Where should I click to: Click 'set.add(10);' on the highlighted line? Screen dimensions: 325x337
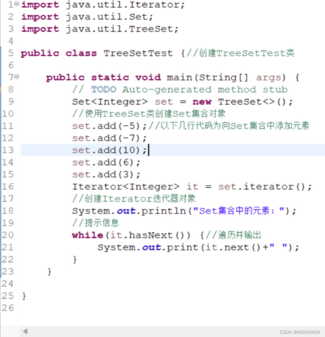click(109, 150)
